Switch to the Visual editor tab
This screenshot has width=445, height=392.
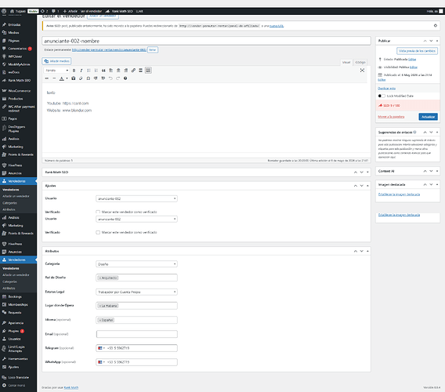[346, 62]
